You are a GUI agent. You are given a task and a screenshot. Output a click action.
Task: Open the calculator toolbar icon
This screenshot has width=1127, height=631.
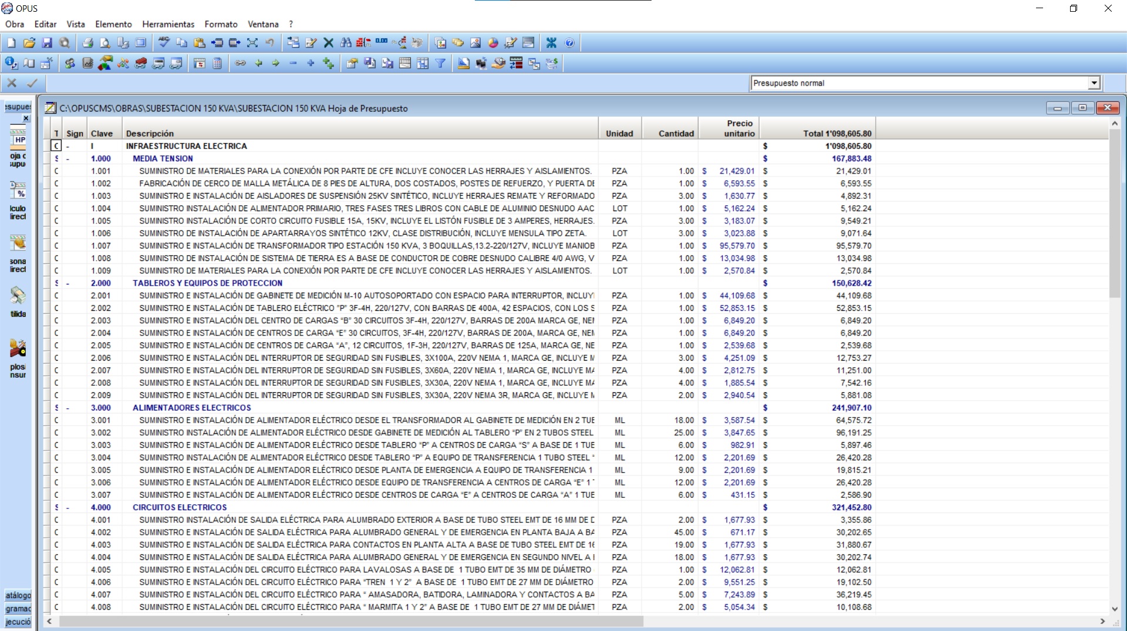pyautogui.click(x=217, y=63)
